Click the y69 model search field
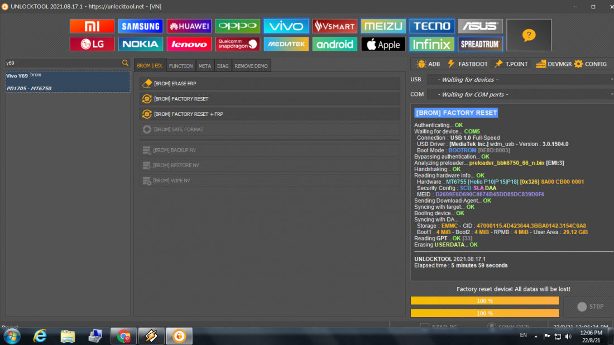The image size is (614, 345). [63, 63]
